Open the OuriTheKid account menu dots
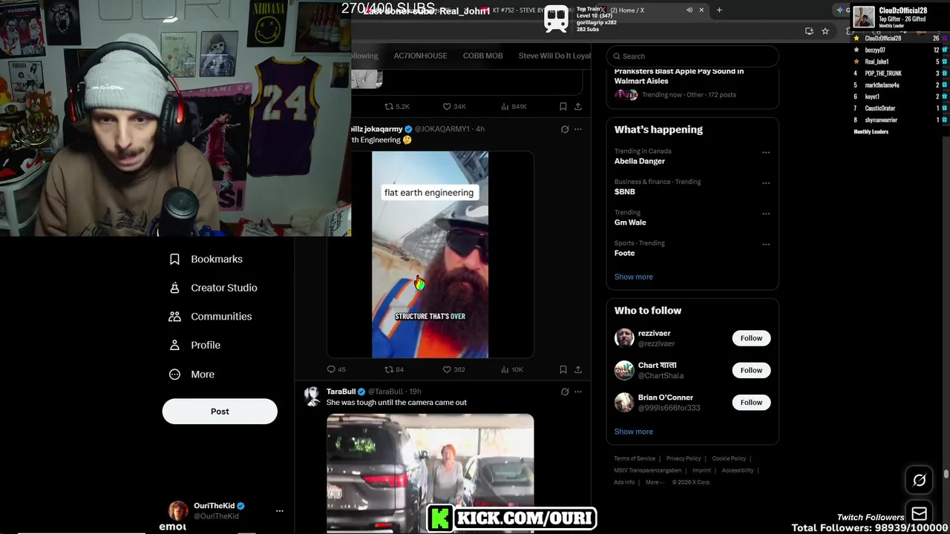 click(x=280, y=511)
